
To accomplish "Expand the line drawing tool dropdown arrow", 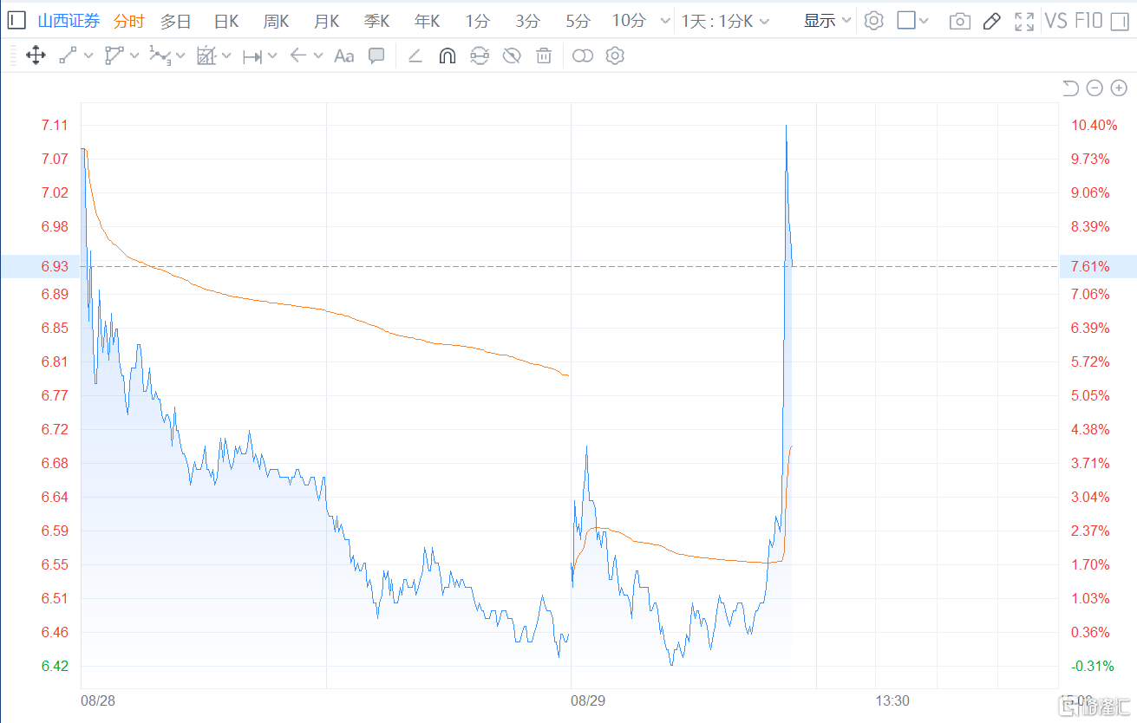I will tap(88, 56).
